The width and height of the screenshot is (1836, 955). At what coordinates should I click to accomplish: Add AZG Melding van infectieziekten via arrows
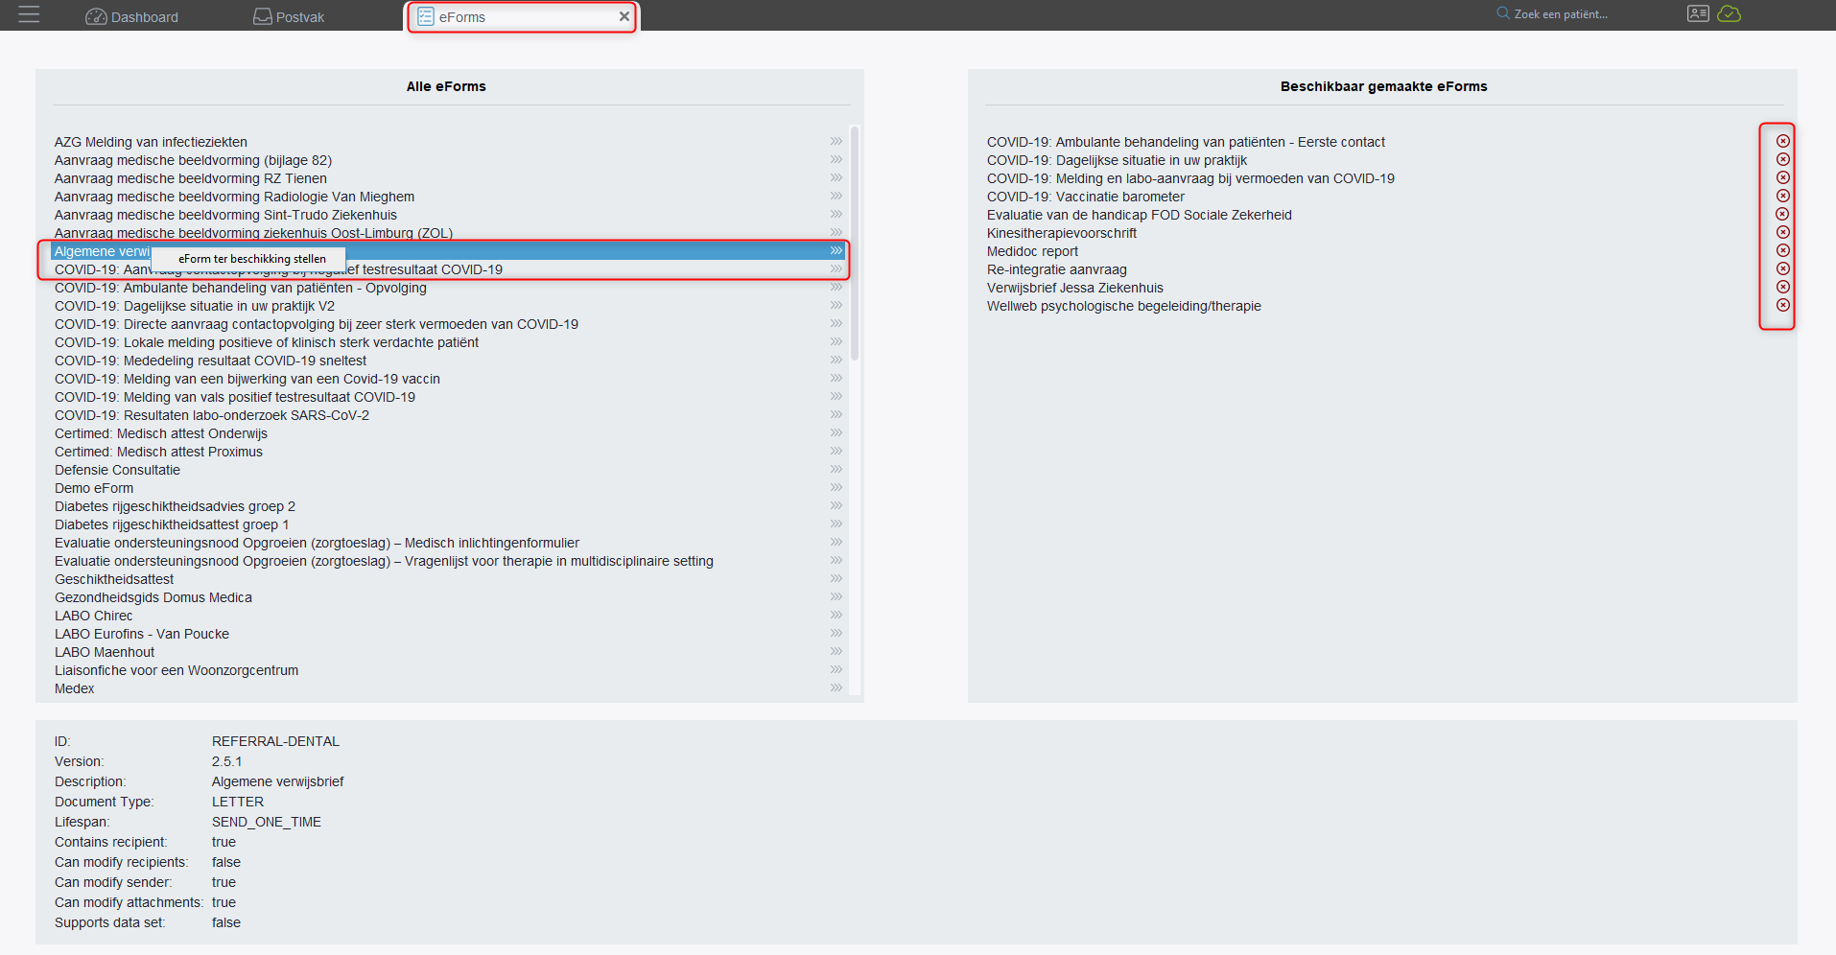pos(836,141)
